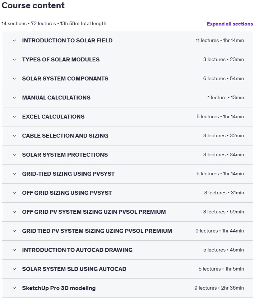The height and width of the screenshot is (300, 255).
Task: Click chevron beside SOLAR SYSTEM PROTECTIONS
Action: click(x=14, y=155)
